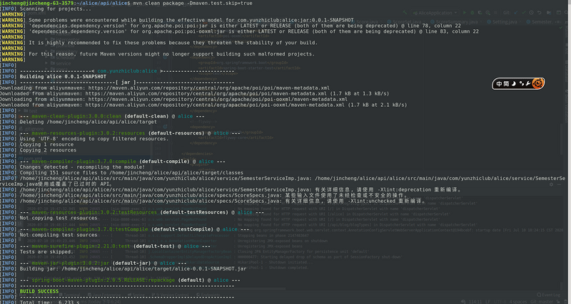
Task: Click the aliyun poi-ooxml maven-metadata.xml download URL
Action: [x=218, y=99]
